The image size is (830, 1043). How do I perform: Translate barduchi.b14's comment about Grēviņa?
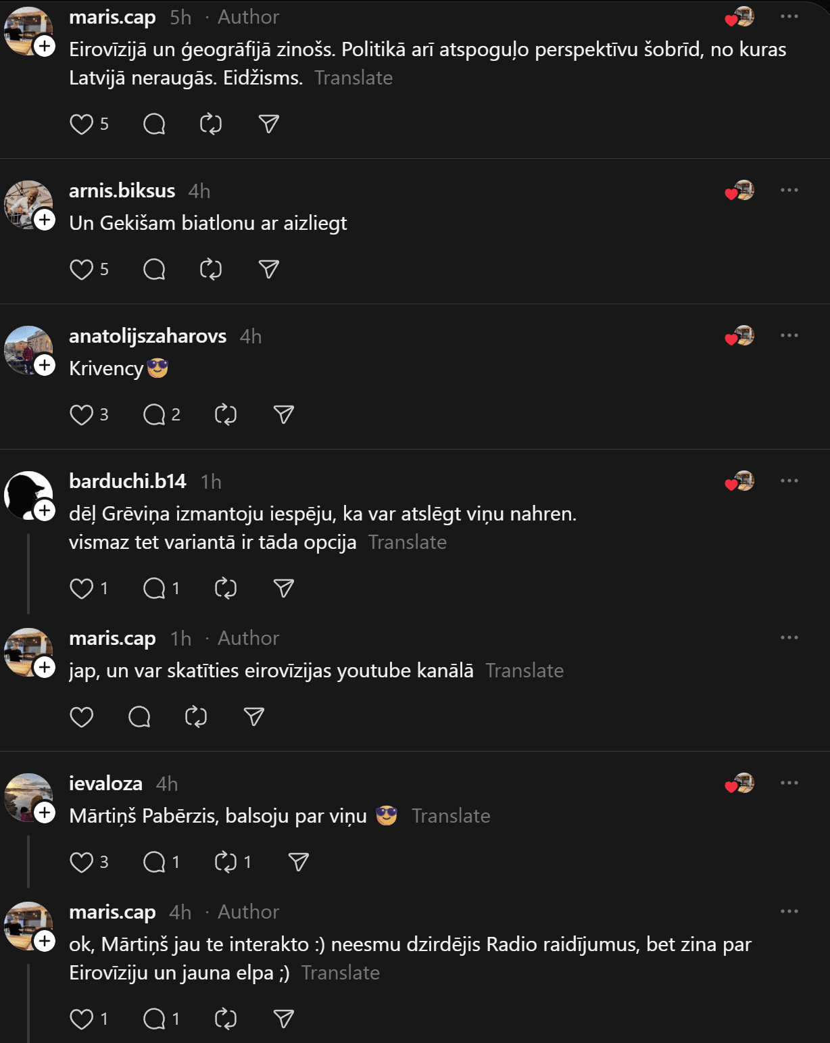pos(408,543)
